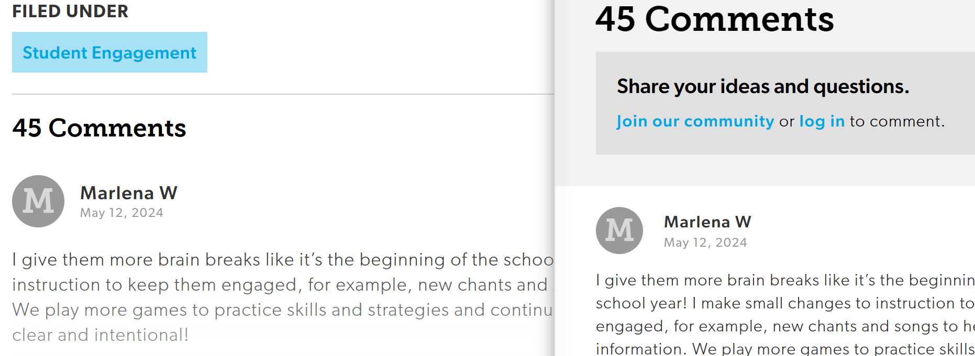Open the Student Engagement tag
Image resolution: width=975 pixels, height=356 pixels.
109,53
